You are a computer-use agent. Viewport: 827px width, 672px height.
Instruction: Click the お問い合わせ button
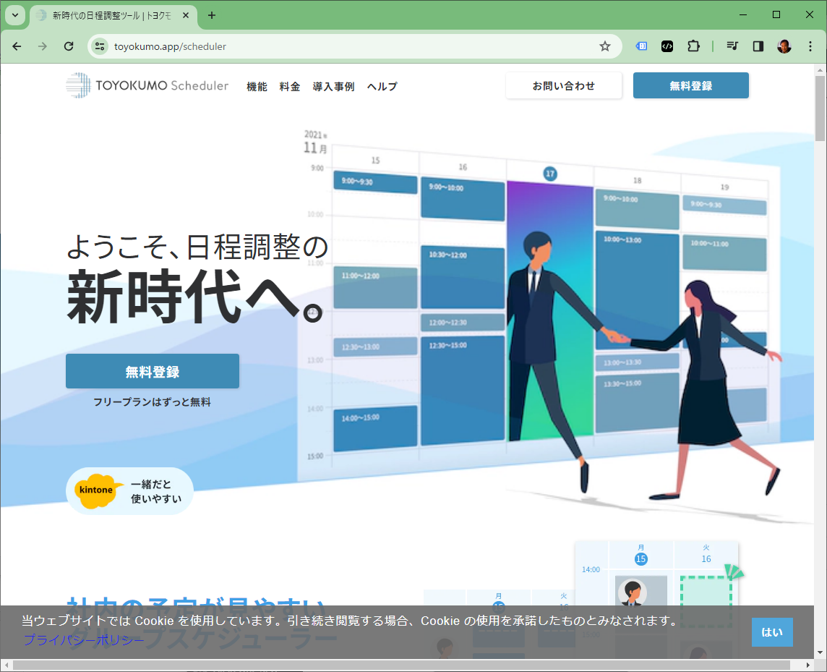(x=563, y=85)
